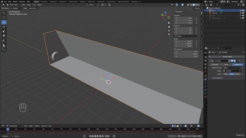Image resolution: width=246 pixels, height=138 pixels.
Task: Toggle Boolean modifier viewport display
Action: 232,61
